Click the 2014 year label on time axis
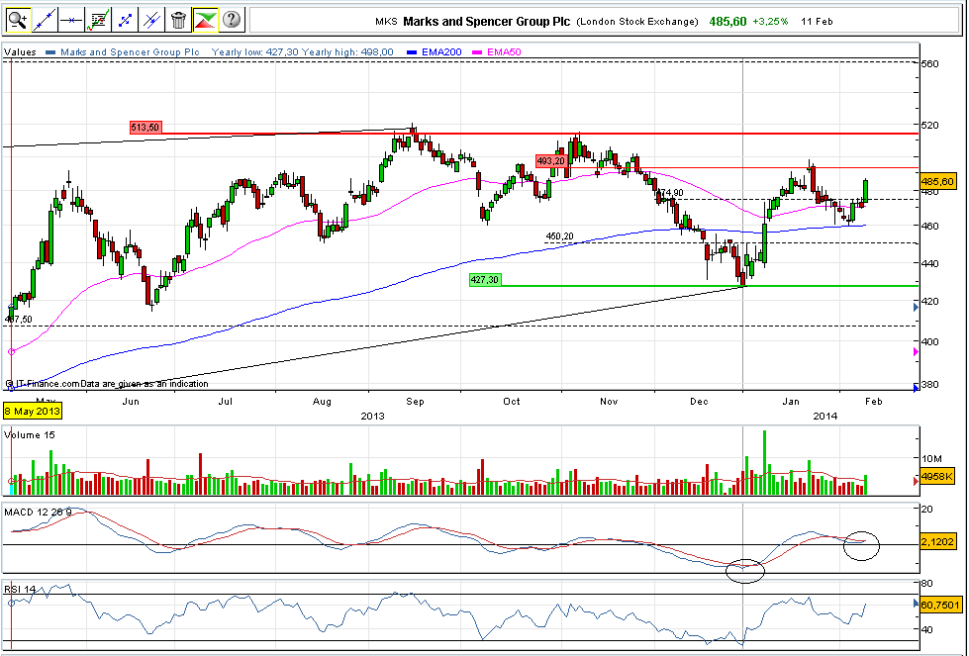This screenshot has height=656, width=969. click(x=825, y=417)
